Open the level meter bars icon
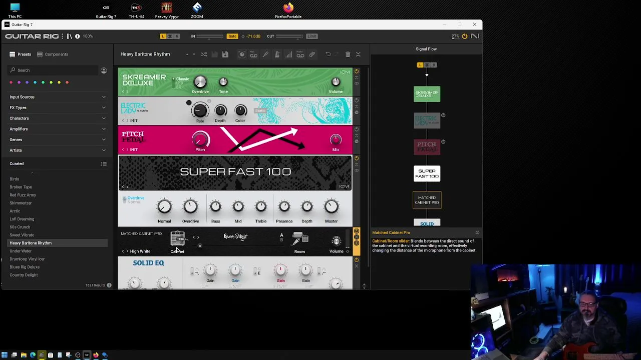Image resolution: width=641 pixels, height=360 pixels. tap(288, 54)
